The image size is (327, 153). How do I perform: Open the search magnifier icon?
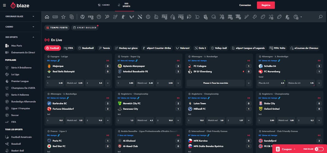(x=320, y=17)
